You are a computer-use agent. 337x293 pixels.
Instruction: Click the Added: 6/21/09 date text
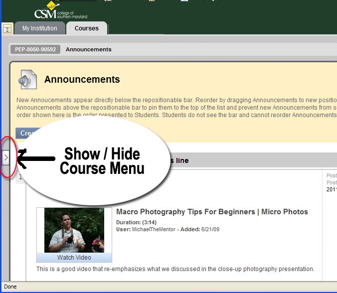200,229
